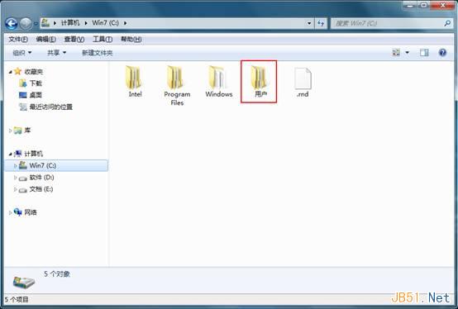Select 软件 (D:) drive in the tree
The height and width of the screenshot is (309, 458).
42,178
